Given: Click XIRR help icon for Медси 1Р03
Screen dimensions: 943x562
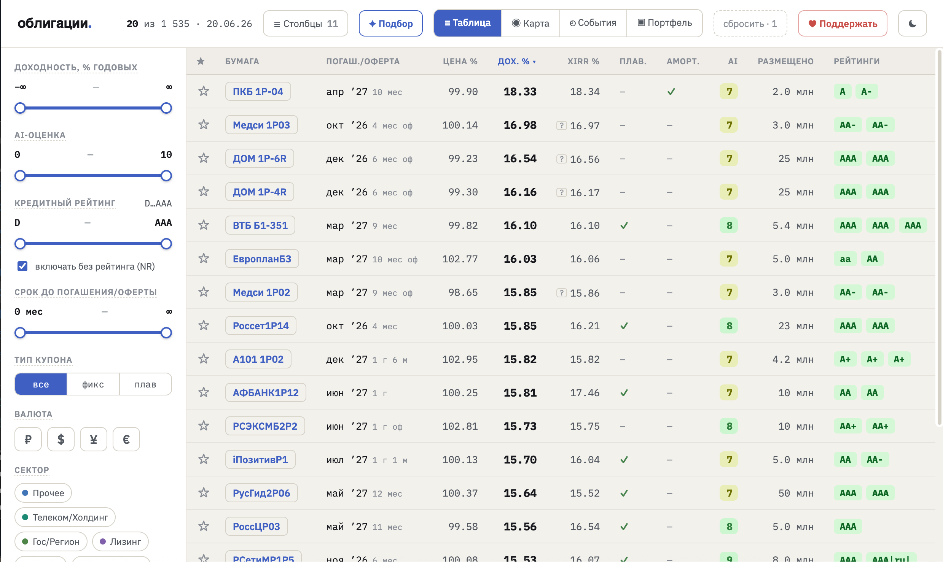Looking at the screenshot, I should 561,125.
